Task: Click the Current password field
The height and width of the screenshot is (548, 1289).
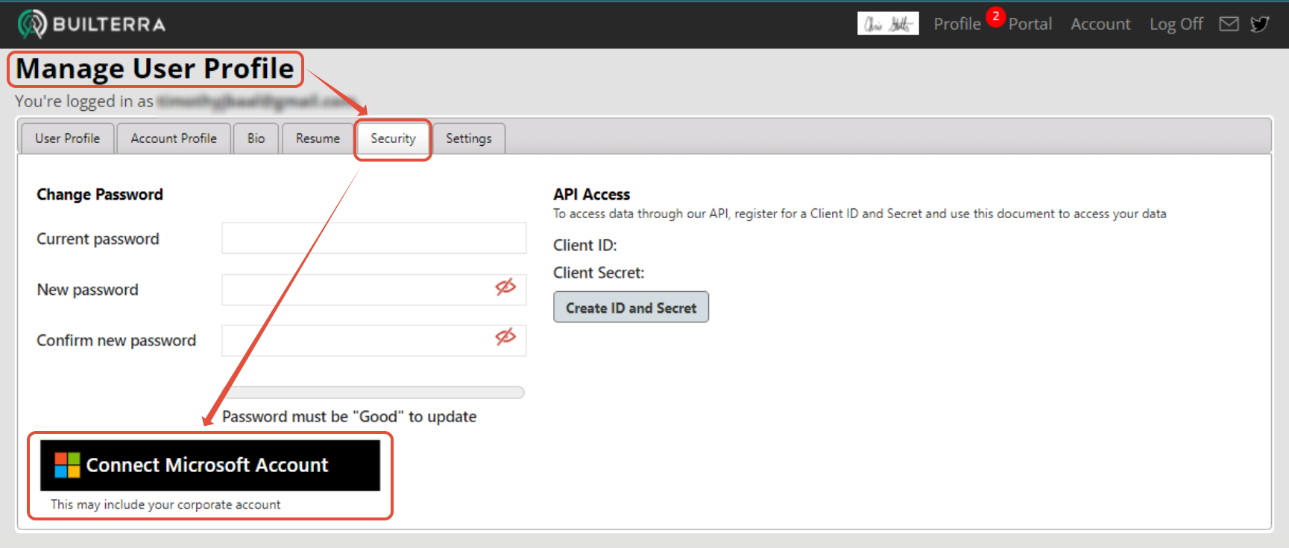Action: tap(374, 238)
